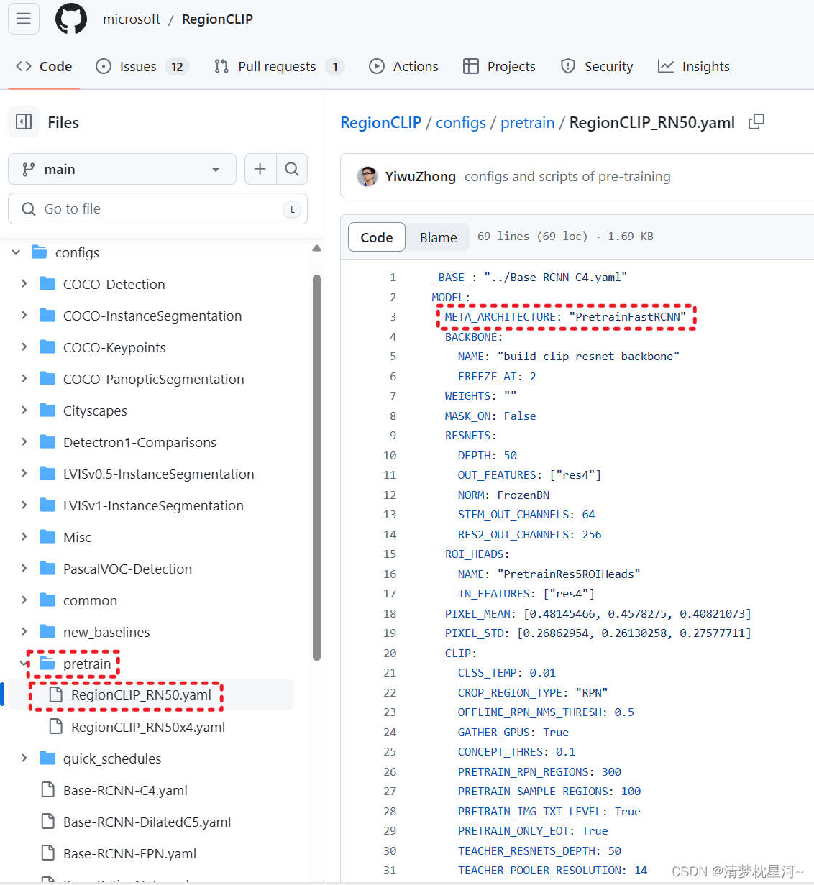The height and width of the screenshot is (885, 814).
Task: Open configs breadcrumb link
Action: coord(461,122)
